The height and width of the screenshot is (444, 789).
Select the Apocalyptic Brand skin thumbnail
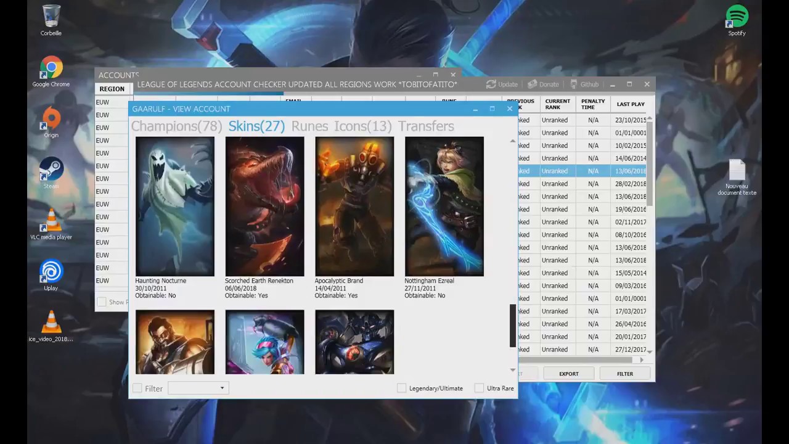pos(354,207)
